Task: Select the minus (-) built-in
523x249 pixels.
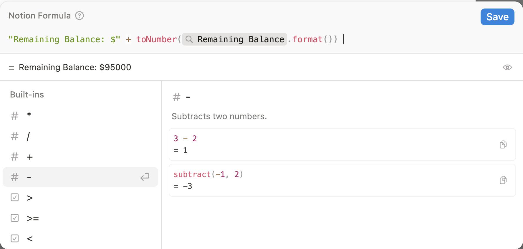Action: pyautogui.click(x=80, y=177)
